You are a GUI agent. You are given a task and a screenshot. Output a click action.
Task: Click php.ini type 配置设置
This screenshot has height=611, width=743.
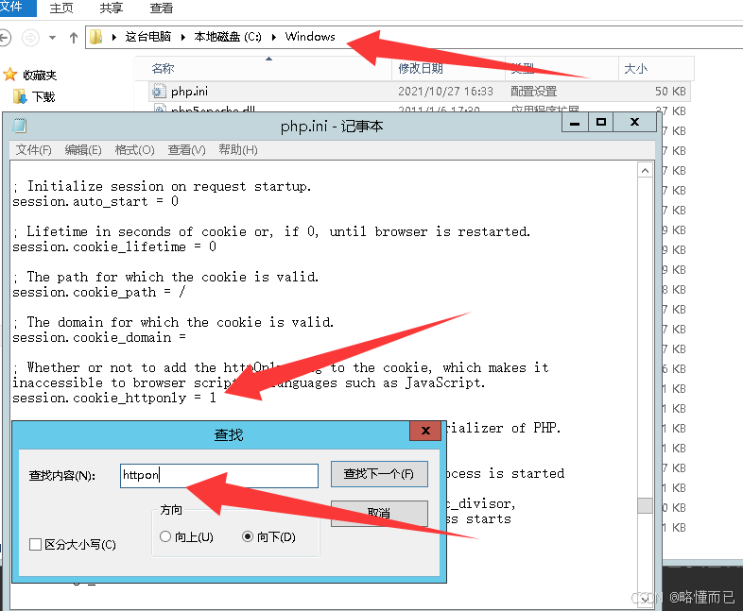533,92
